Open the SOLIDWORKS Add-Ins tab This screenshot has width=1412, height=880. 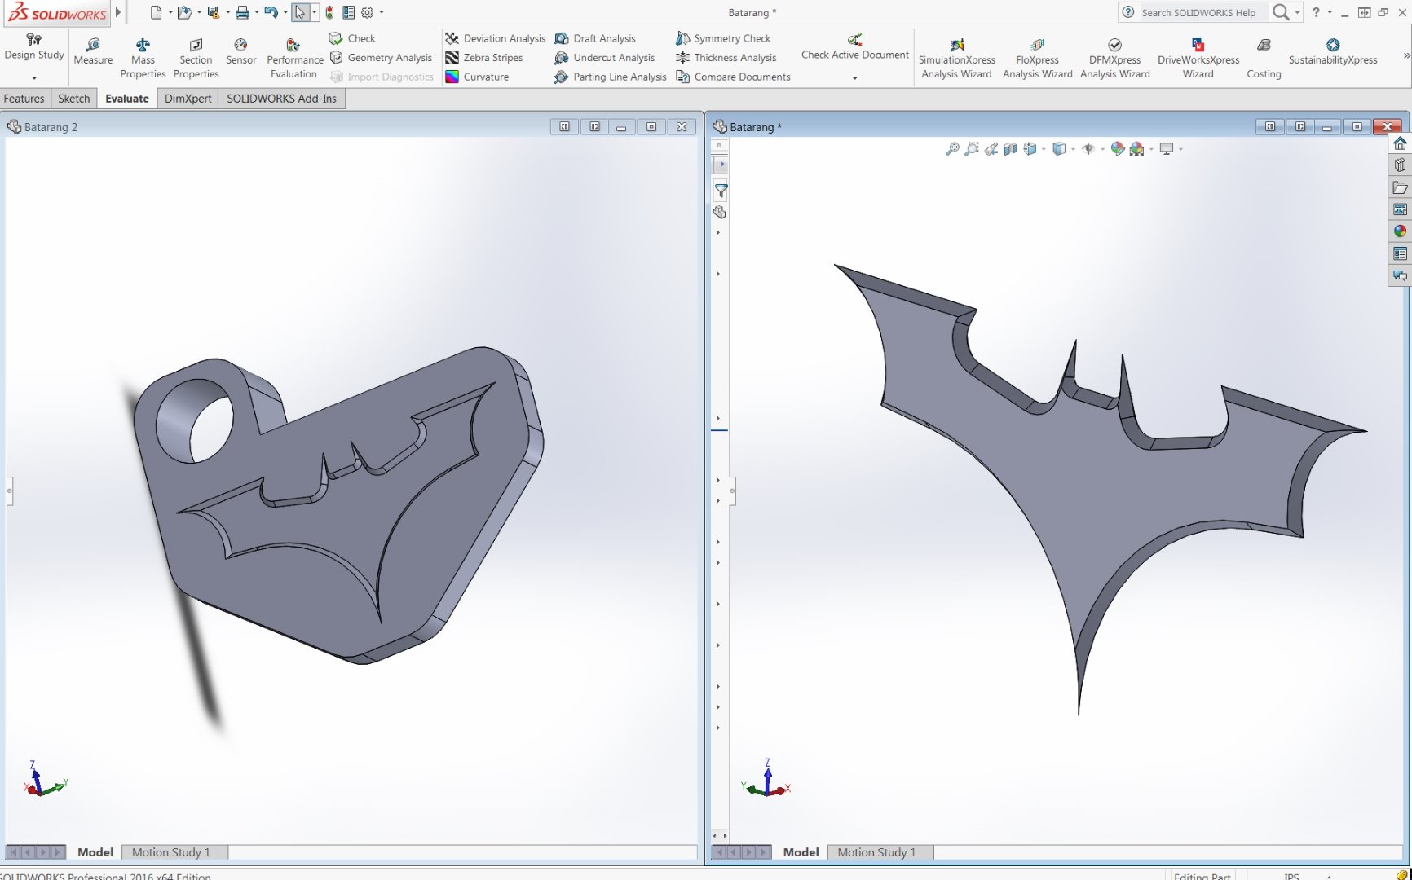point(281,99)
